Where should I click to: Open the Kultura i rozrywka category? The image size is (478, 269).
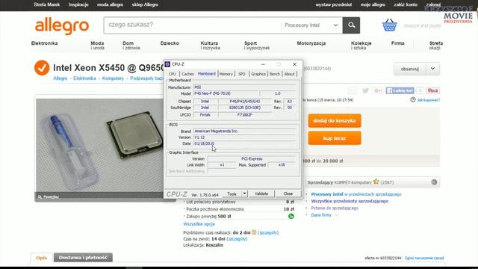[x=211, y=46]
